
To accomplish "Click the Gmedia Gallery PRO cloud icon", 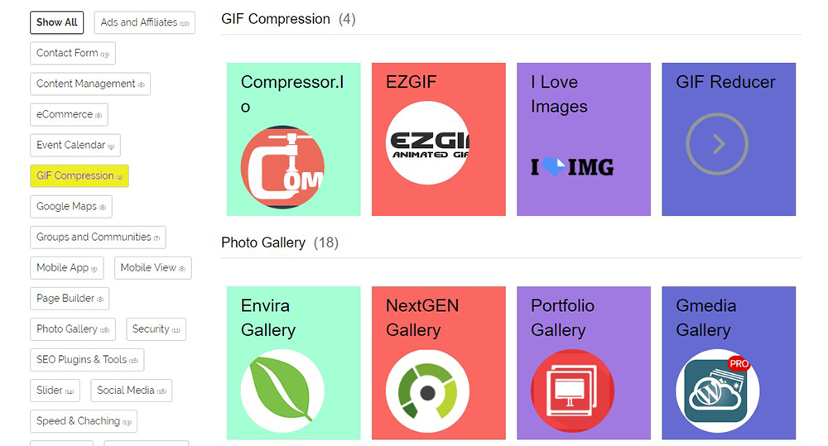I will point(718,391).
